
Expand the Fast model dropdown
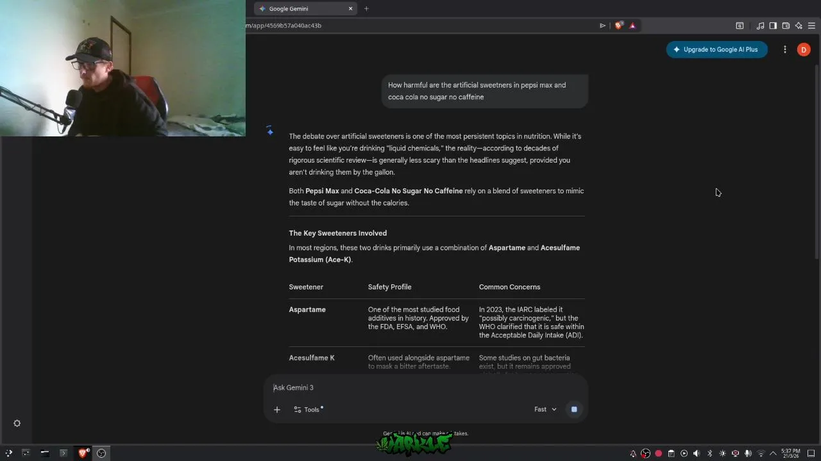pos(545,410)
